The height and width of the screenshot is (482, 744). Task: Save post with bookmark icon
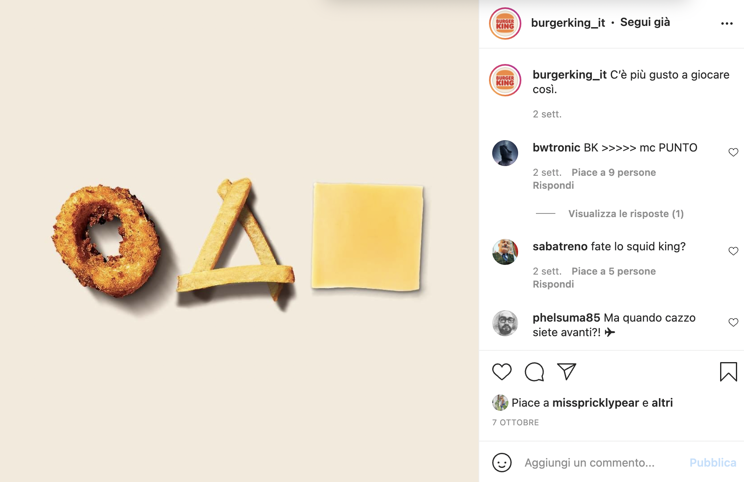(728, 371)
